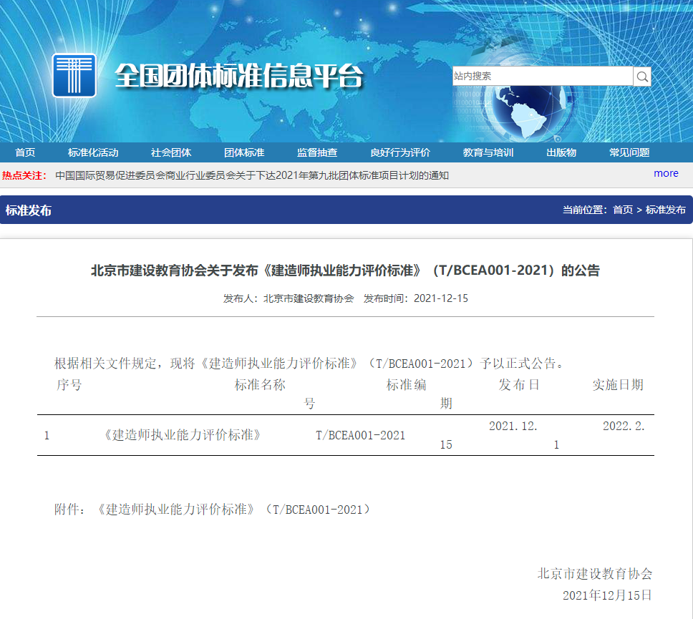Select 团体标准 in the navigation bar
The image size is (693, 619).
coord(244,152)
